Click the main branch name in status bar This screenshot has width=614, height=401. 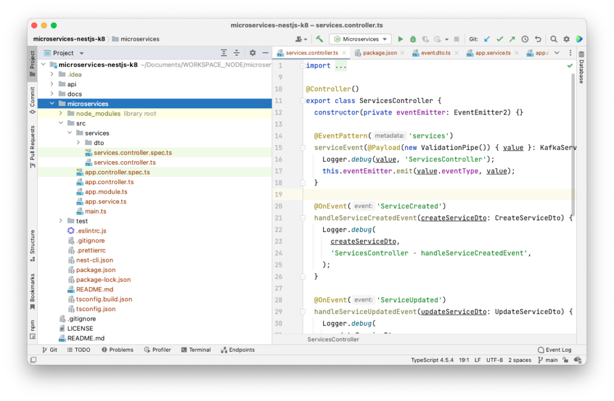(550, 360)
